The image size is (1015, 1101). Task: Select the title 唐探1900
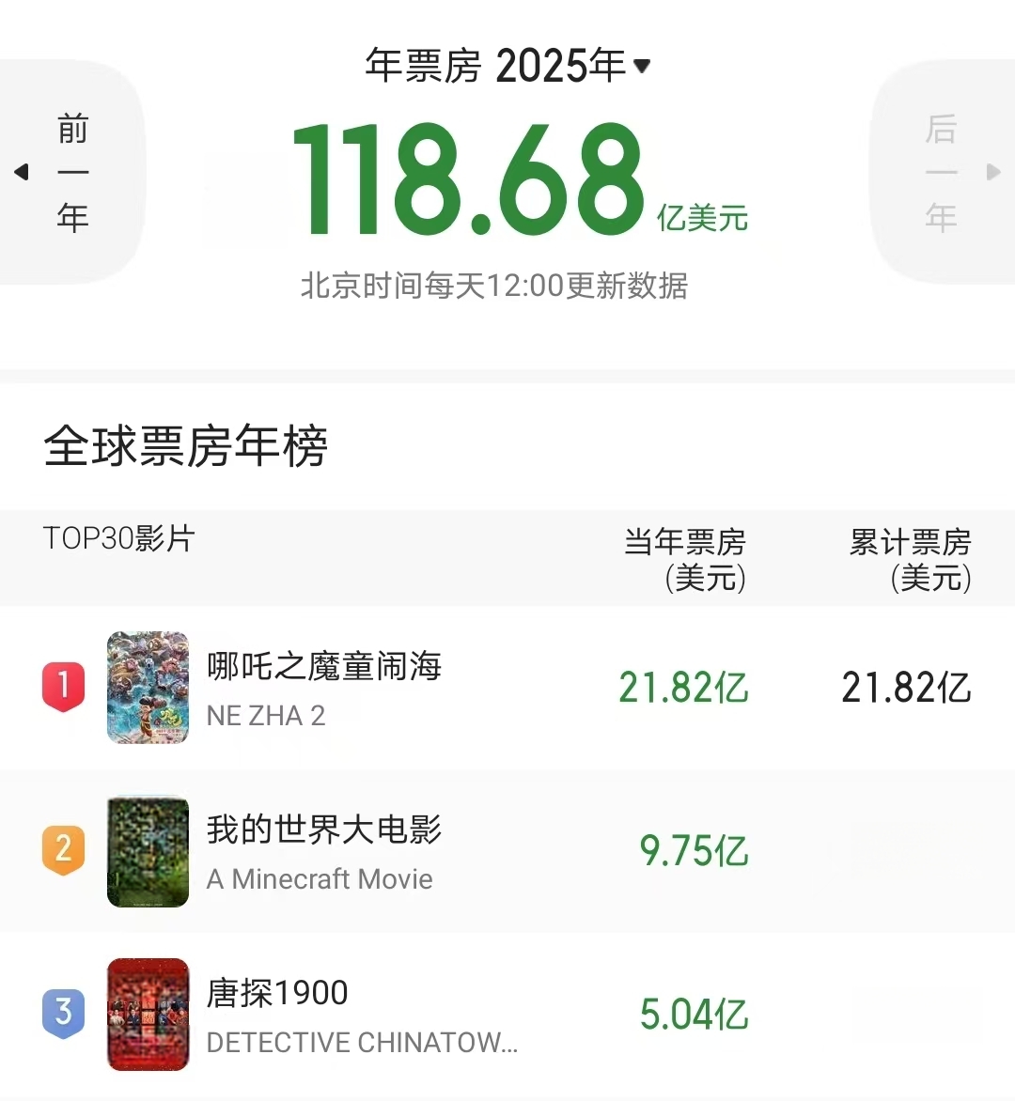[x=276, y=993]
